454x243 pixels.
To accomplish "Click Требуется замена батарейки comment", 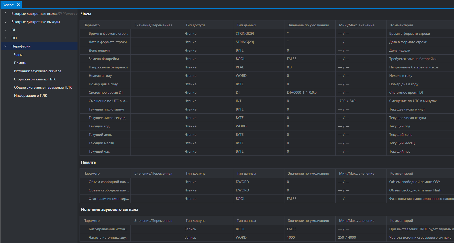I will click(413, 59).
